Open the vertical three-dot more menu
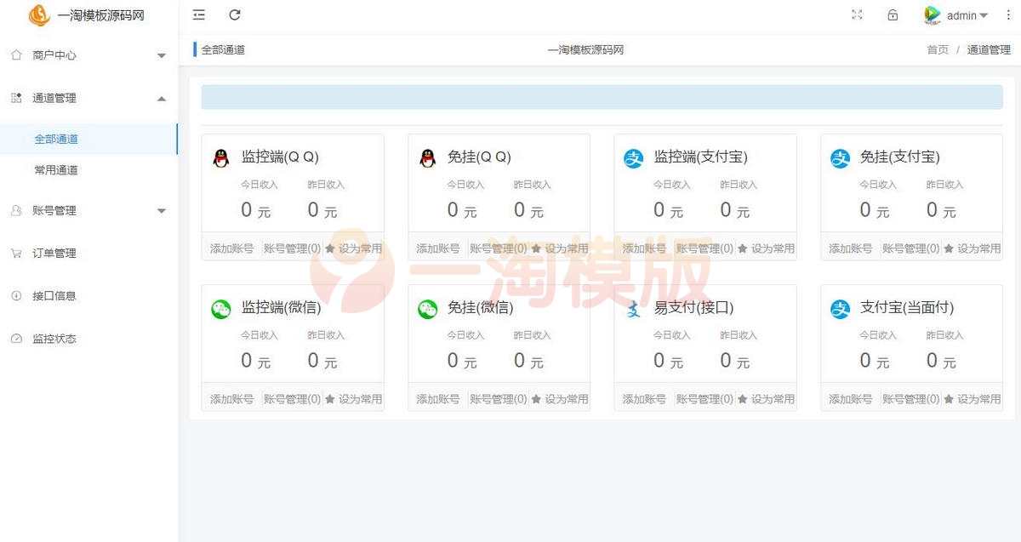 pos(1008,14)
